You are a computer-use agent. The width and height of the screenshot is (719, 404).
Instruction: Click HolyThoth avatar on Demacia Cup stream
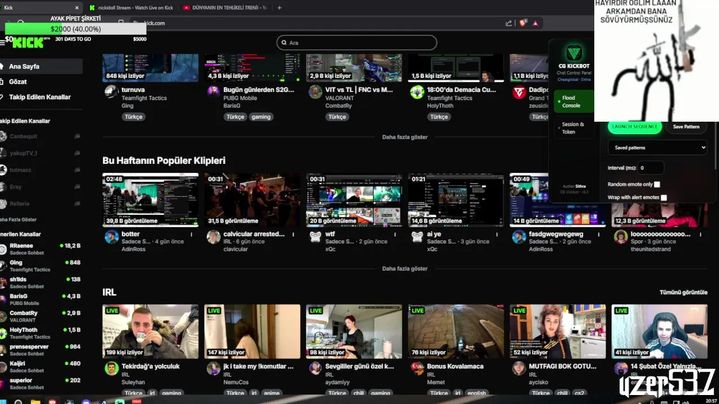coord(417,92)
